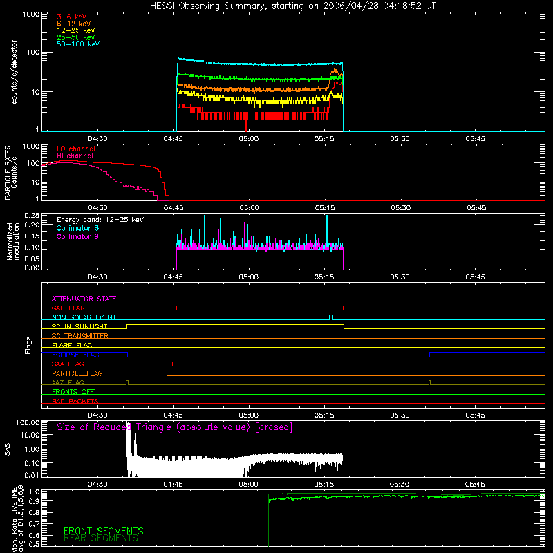Image resolution: width=553 pixels, height=553 pixels.
Task: Click the 04:45 tick label under SAS panel
Action: [x=174, y=485]
